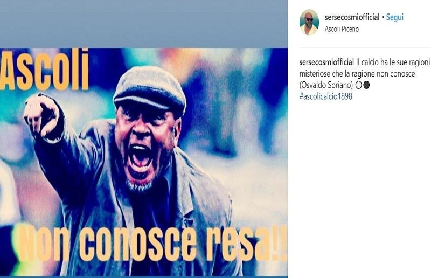Screen dimensions: 431x278
Task: Click the black circle emoji in caption
Action: tap(366, 85)
